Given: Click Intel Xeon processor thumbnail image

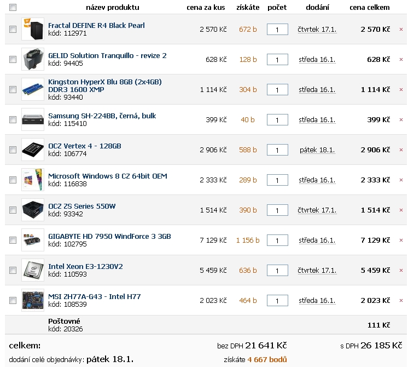Looking at the screenshot, I should [33, 270].
